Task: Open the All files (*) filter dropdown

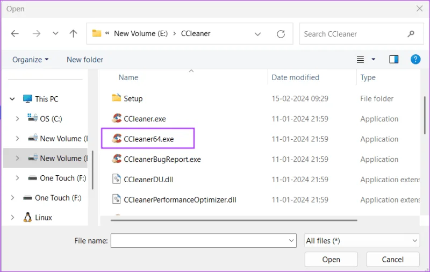Action: coord(362,240)
